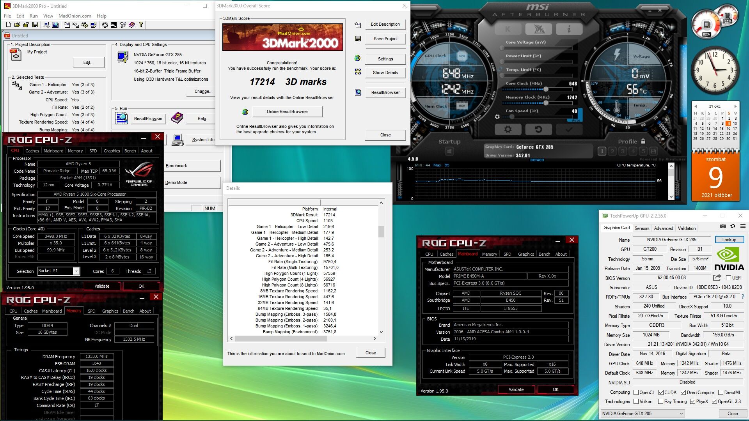Click the ResultBrowser magnifier icon in Run section

(x=121, y=118)
